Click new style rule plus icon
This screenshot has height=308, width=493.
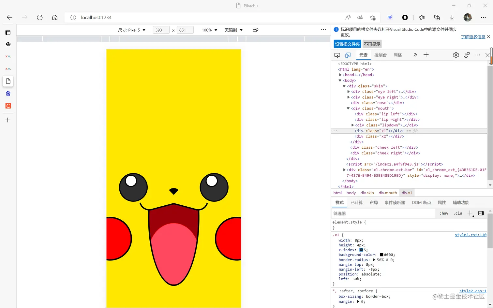(x=470, y=213)
